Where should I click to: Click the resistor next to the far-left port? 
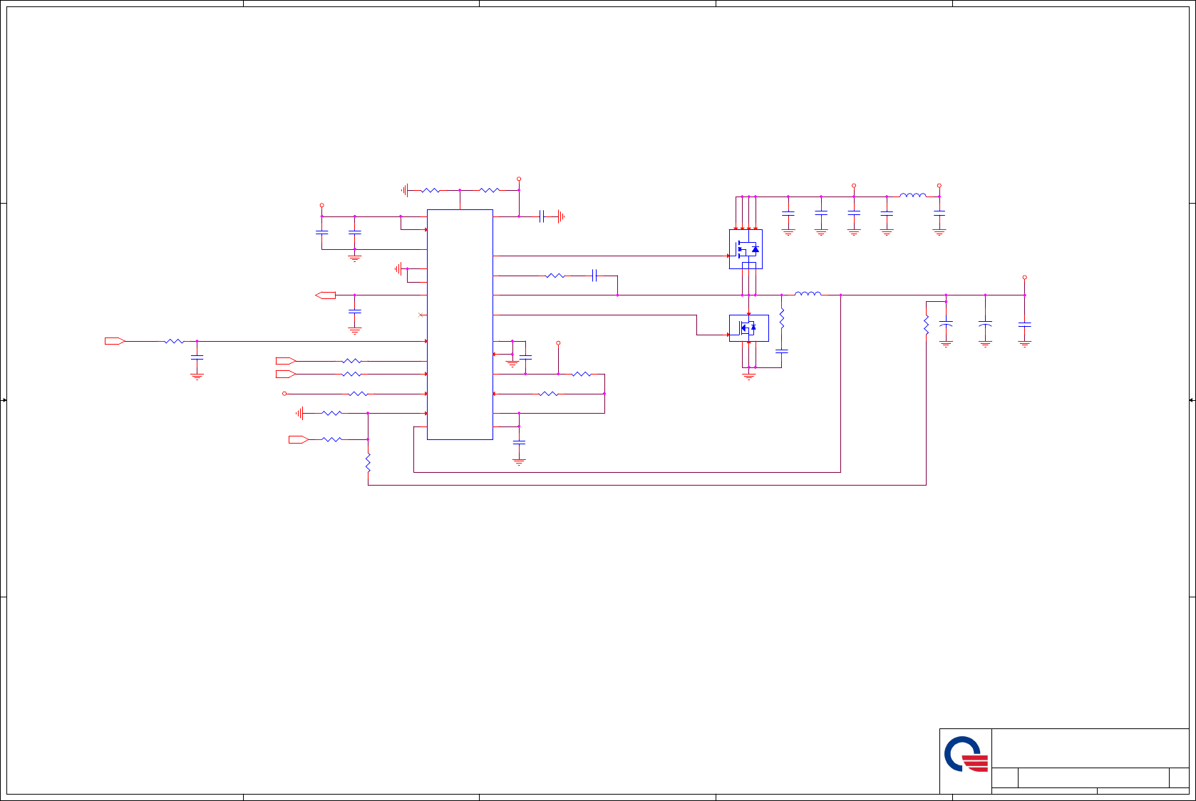point(174,341)
